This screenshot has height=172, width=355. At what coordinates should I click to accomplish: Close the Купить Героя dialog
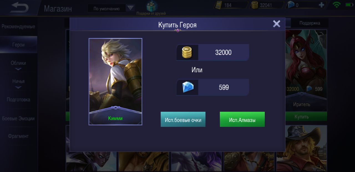[x=277, y=24]
